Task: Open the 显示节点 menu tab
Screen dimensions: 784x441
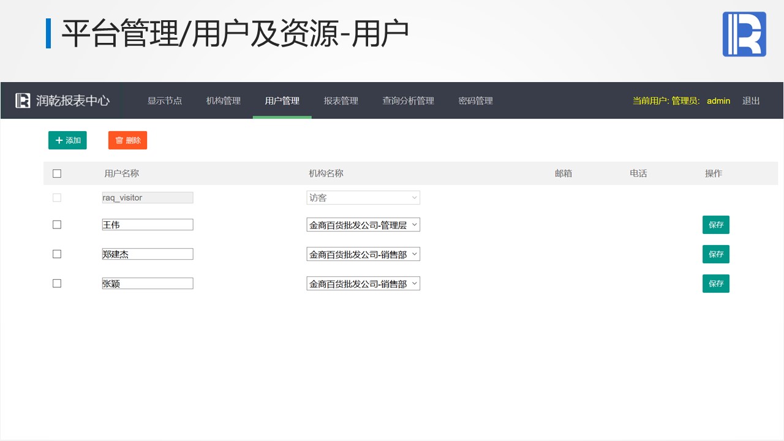Action: [x=165, y=101]
